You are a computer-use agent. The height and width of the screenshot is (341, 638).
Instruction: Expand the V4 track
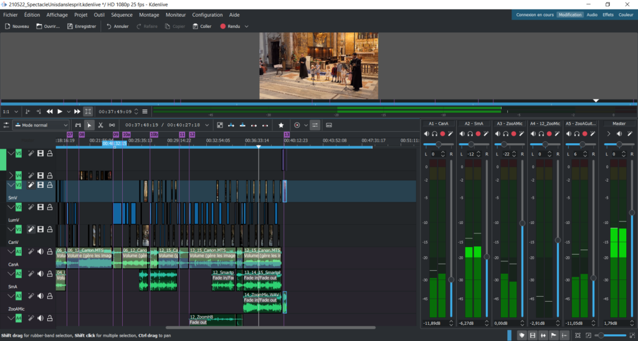tap(11, 175)
